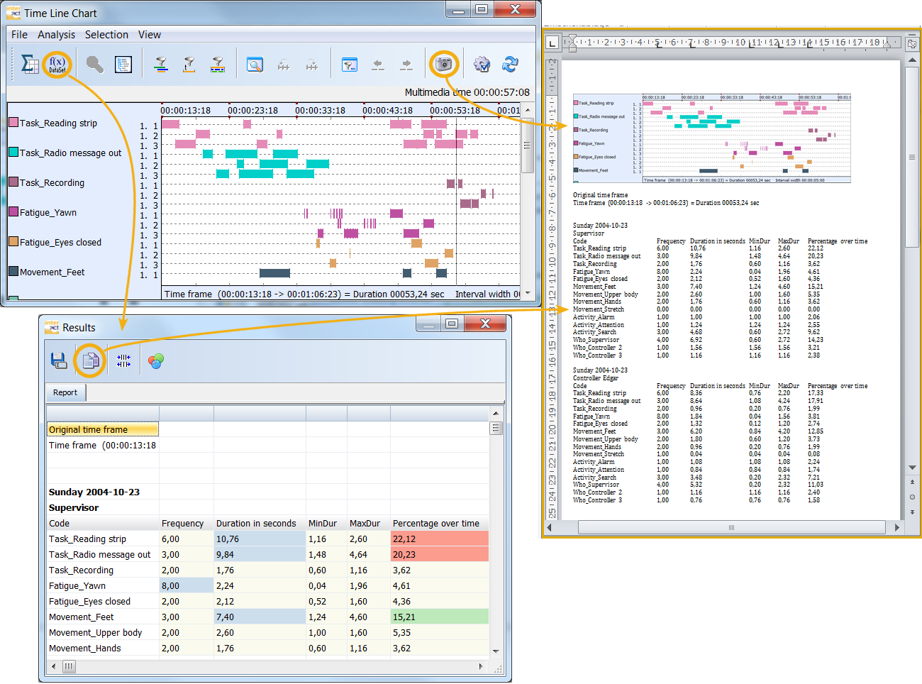Click the Results table scroll down arrow
The image size is (922, 684).
(x=496, y=651)
